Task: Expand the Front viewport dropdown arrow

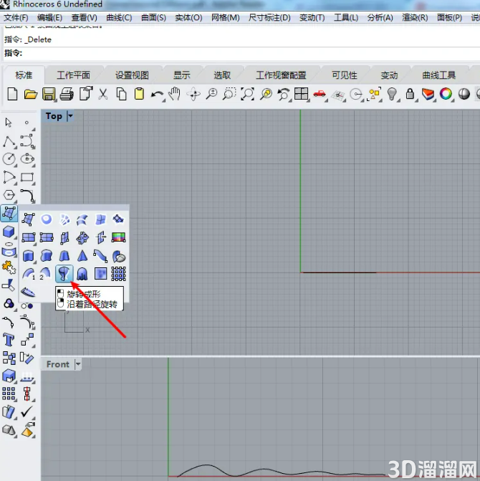Action: 78,364
